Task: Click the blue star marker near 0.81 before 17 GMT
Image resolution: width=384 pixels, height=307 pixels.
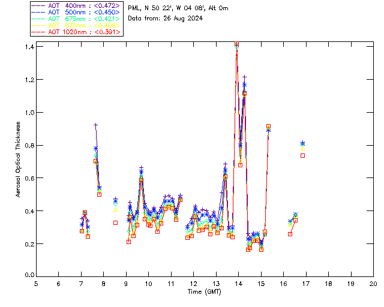Action: (x=302, y=143)
